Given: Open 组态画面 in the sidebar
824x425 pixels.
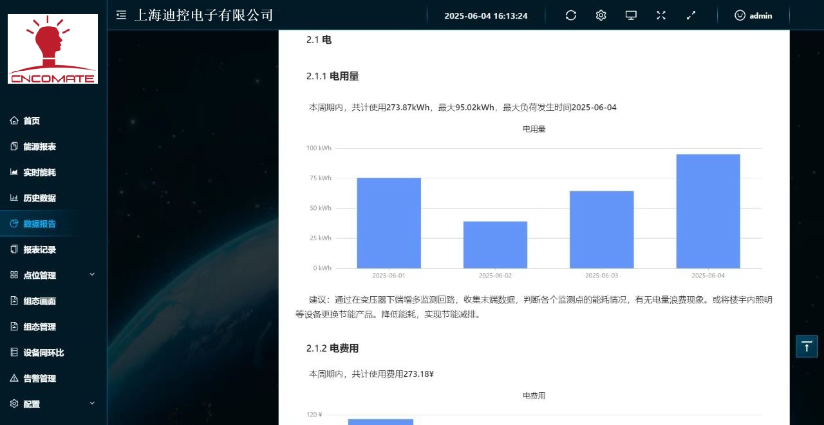Looking at the screenshot, I should (x=39, y=301).
